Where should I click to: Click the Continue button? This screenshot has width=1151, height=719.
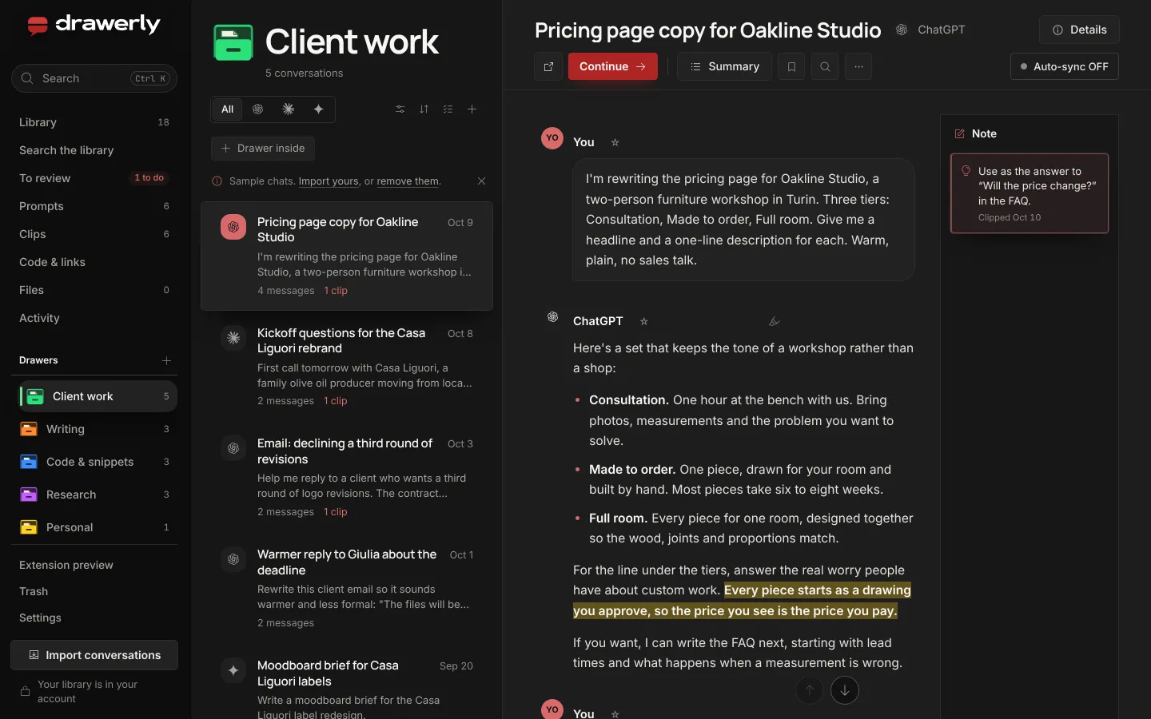click(x=613, y=66)
